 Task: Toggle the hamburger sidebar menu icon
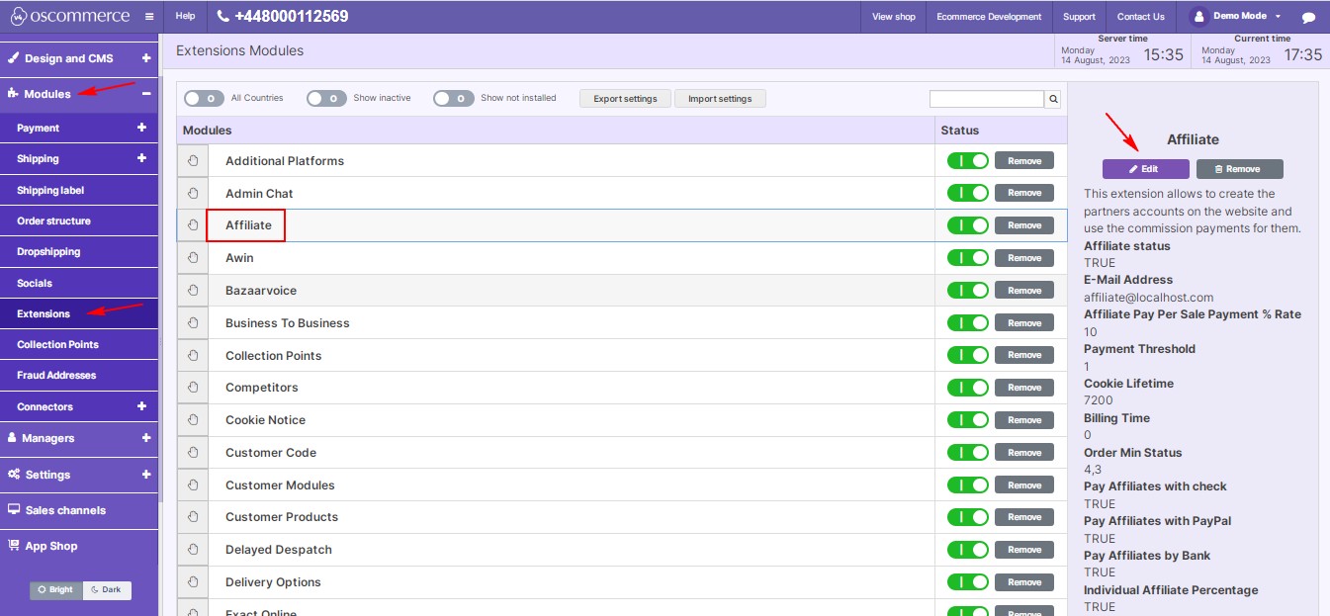pyautogui.click(x=149, y=17)
